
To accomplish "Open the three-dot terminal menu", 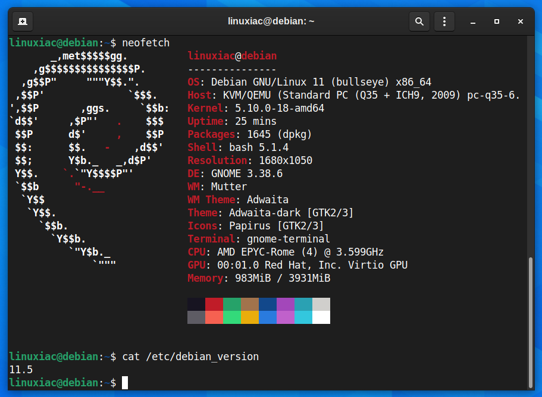I will [x=444, y=21].
